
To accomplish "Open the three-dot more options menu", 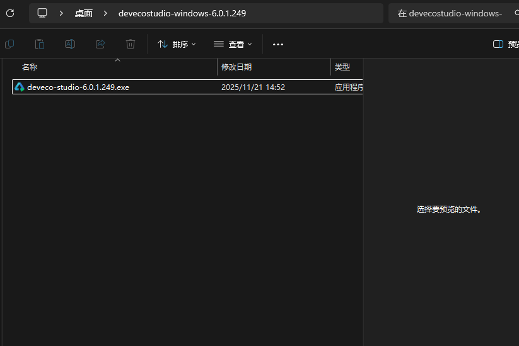I will (x=278, y=44).
